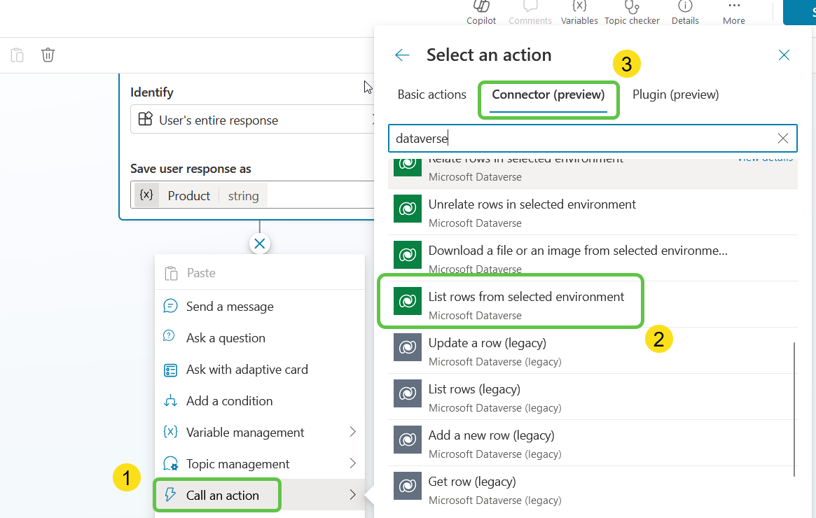Open the More options menu
This screenshot has width=816, height=518.
[733, 12]
